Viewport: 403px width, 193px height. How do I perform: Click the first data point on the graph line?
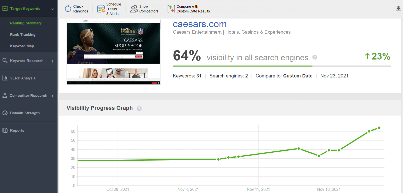[x=218, y=159]
